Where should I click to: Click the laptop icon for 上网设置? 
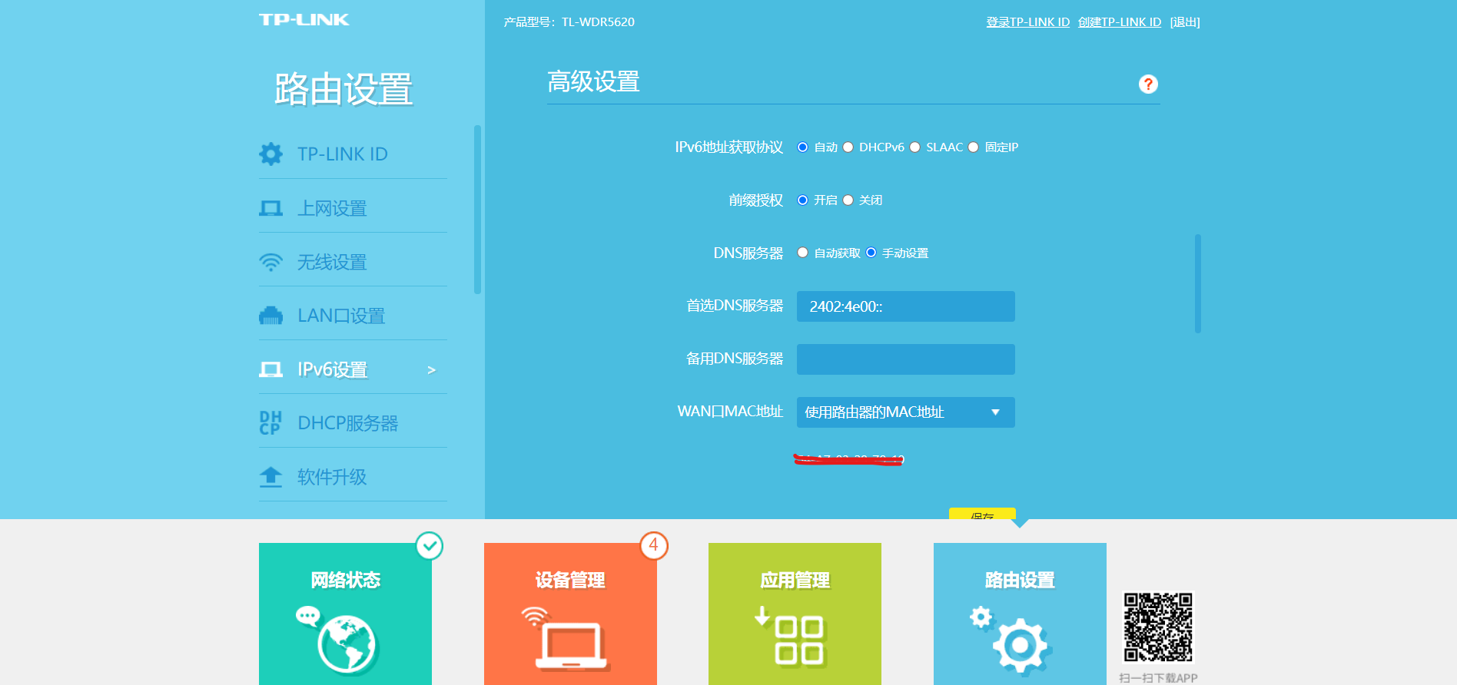click(270, 208)
